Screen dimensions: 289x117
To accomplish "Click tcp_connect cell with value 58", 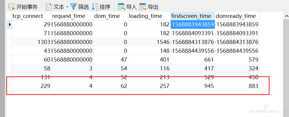I will click(31, 69).
